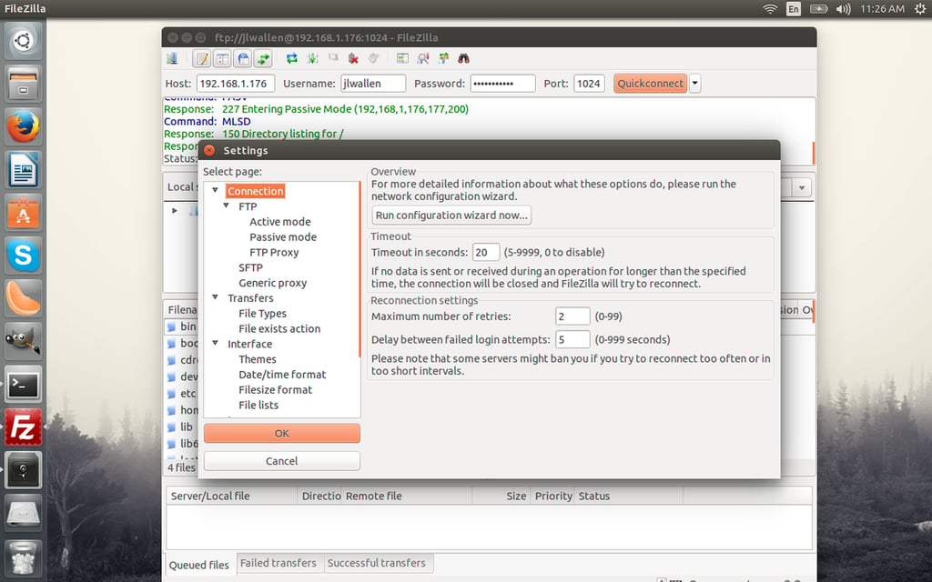This screenshot has height=582, width=932.
Task: Click the delay between login attempts field
Action: coord(572,340)
